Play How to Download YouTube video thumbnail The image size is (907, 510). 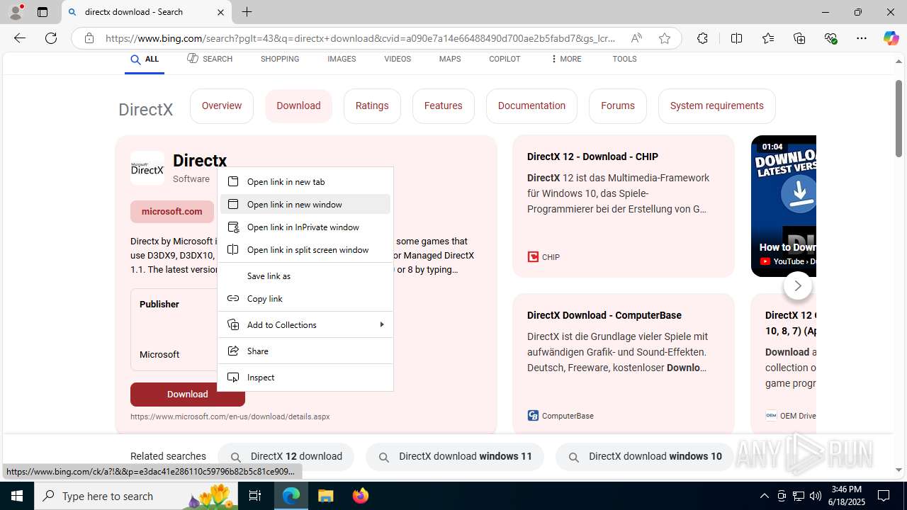[x=784, y=205]
